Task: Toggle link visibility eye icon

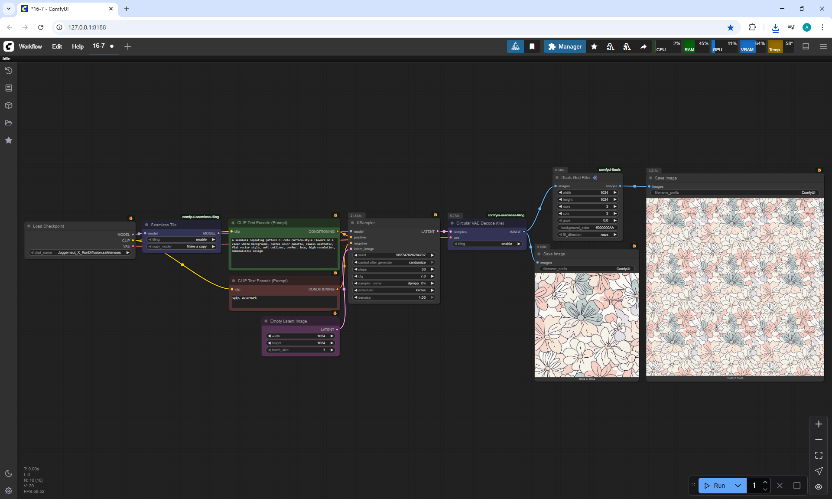Action: (x=819, y=486)
